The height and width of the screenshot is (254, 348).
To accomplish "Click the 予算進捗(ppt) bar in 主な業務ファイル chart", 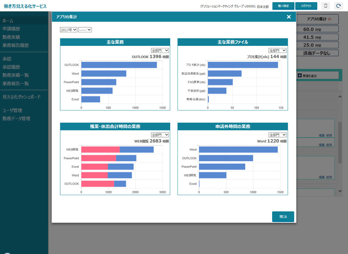I will 217,91.
